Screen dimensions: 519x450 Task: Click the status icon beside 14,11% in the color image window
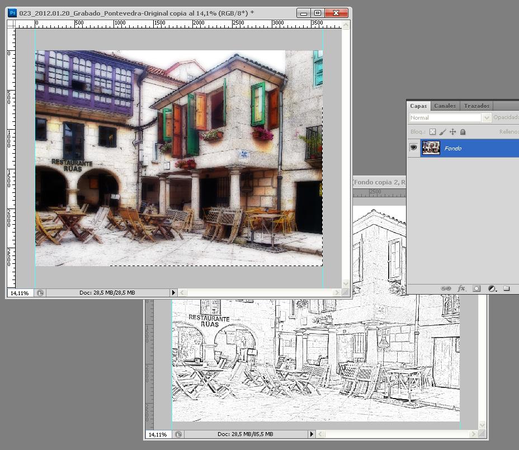40,292
